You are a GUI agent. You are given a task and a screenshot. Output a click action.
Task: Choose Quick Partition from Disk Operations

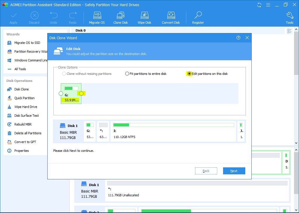[24, 98]
